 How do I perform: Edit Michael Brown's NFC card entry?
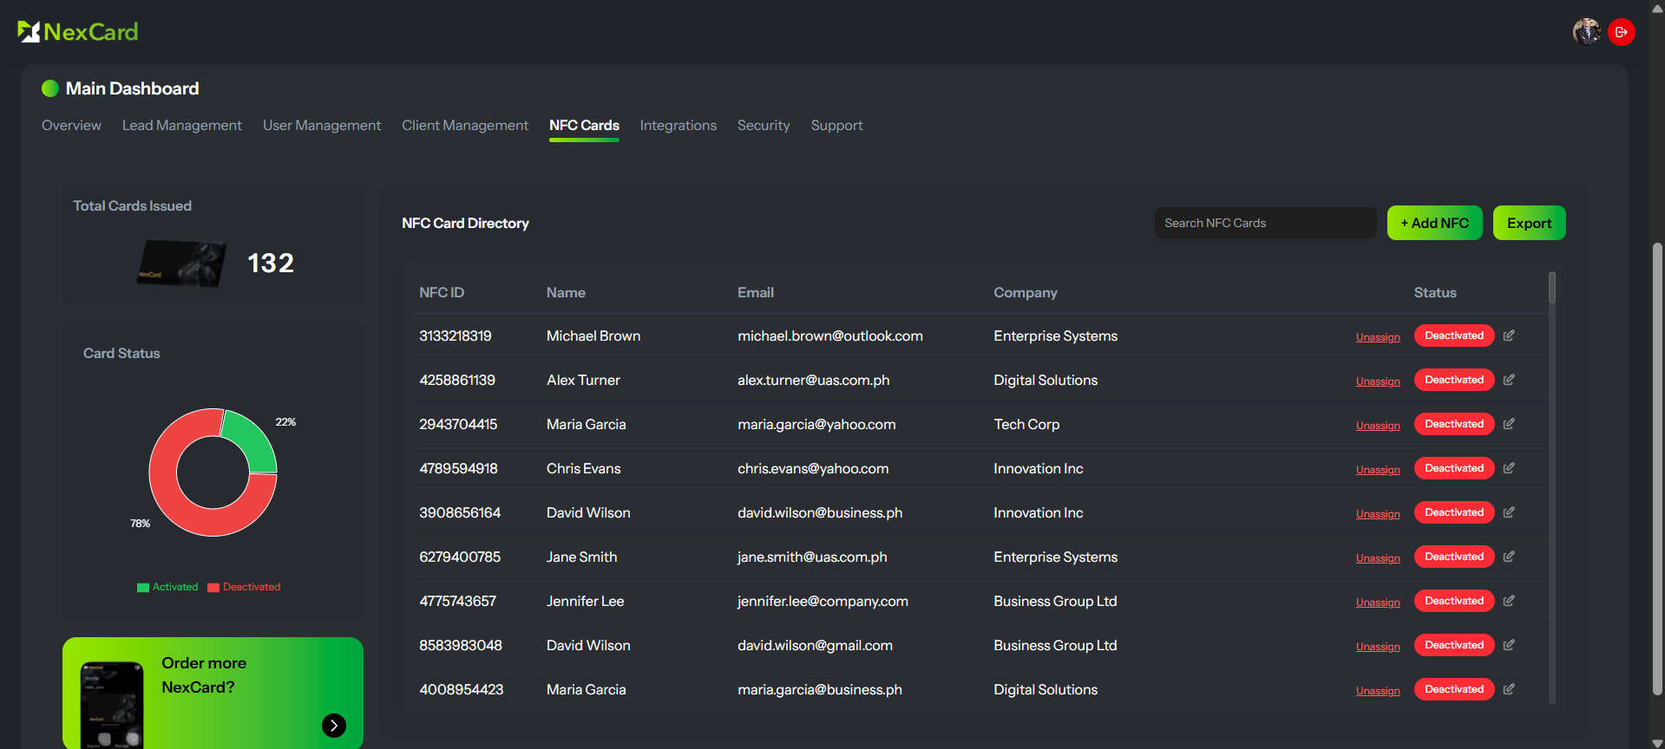[1509, 335]
